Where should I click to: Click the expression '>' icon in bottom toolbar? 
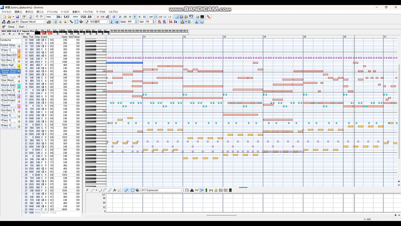(x=201, y=190)
